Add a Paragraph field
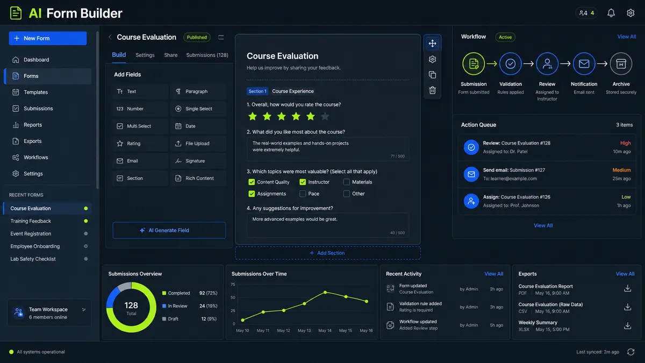Screen dimensions: 645x363 point(198,91)
